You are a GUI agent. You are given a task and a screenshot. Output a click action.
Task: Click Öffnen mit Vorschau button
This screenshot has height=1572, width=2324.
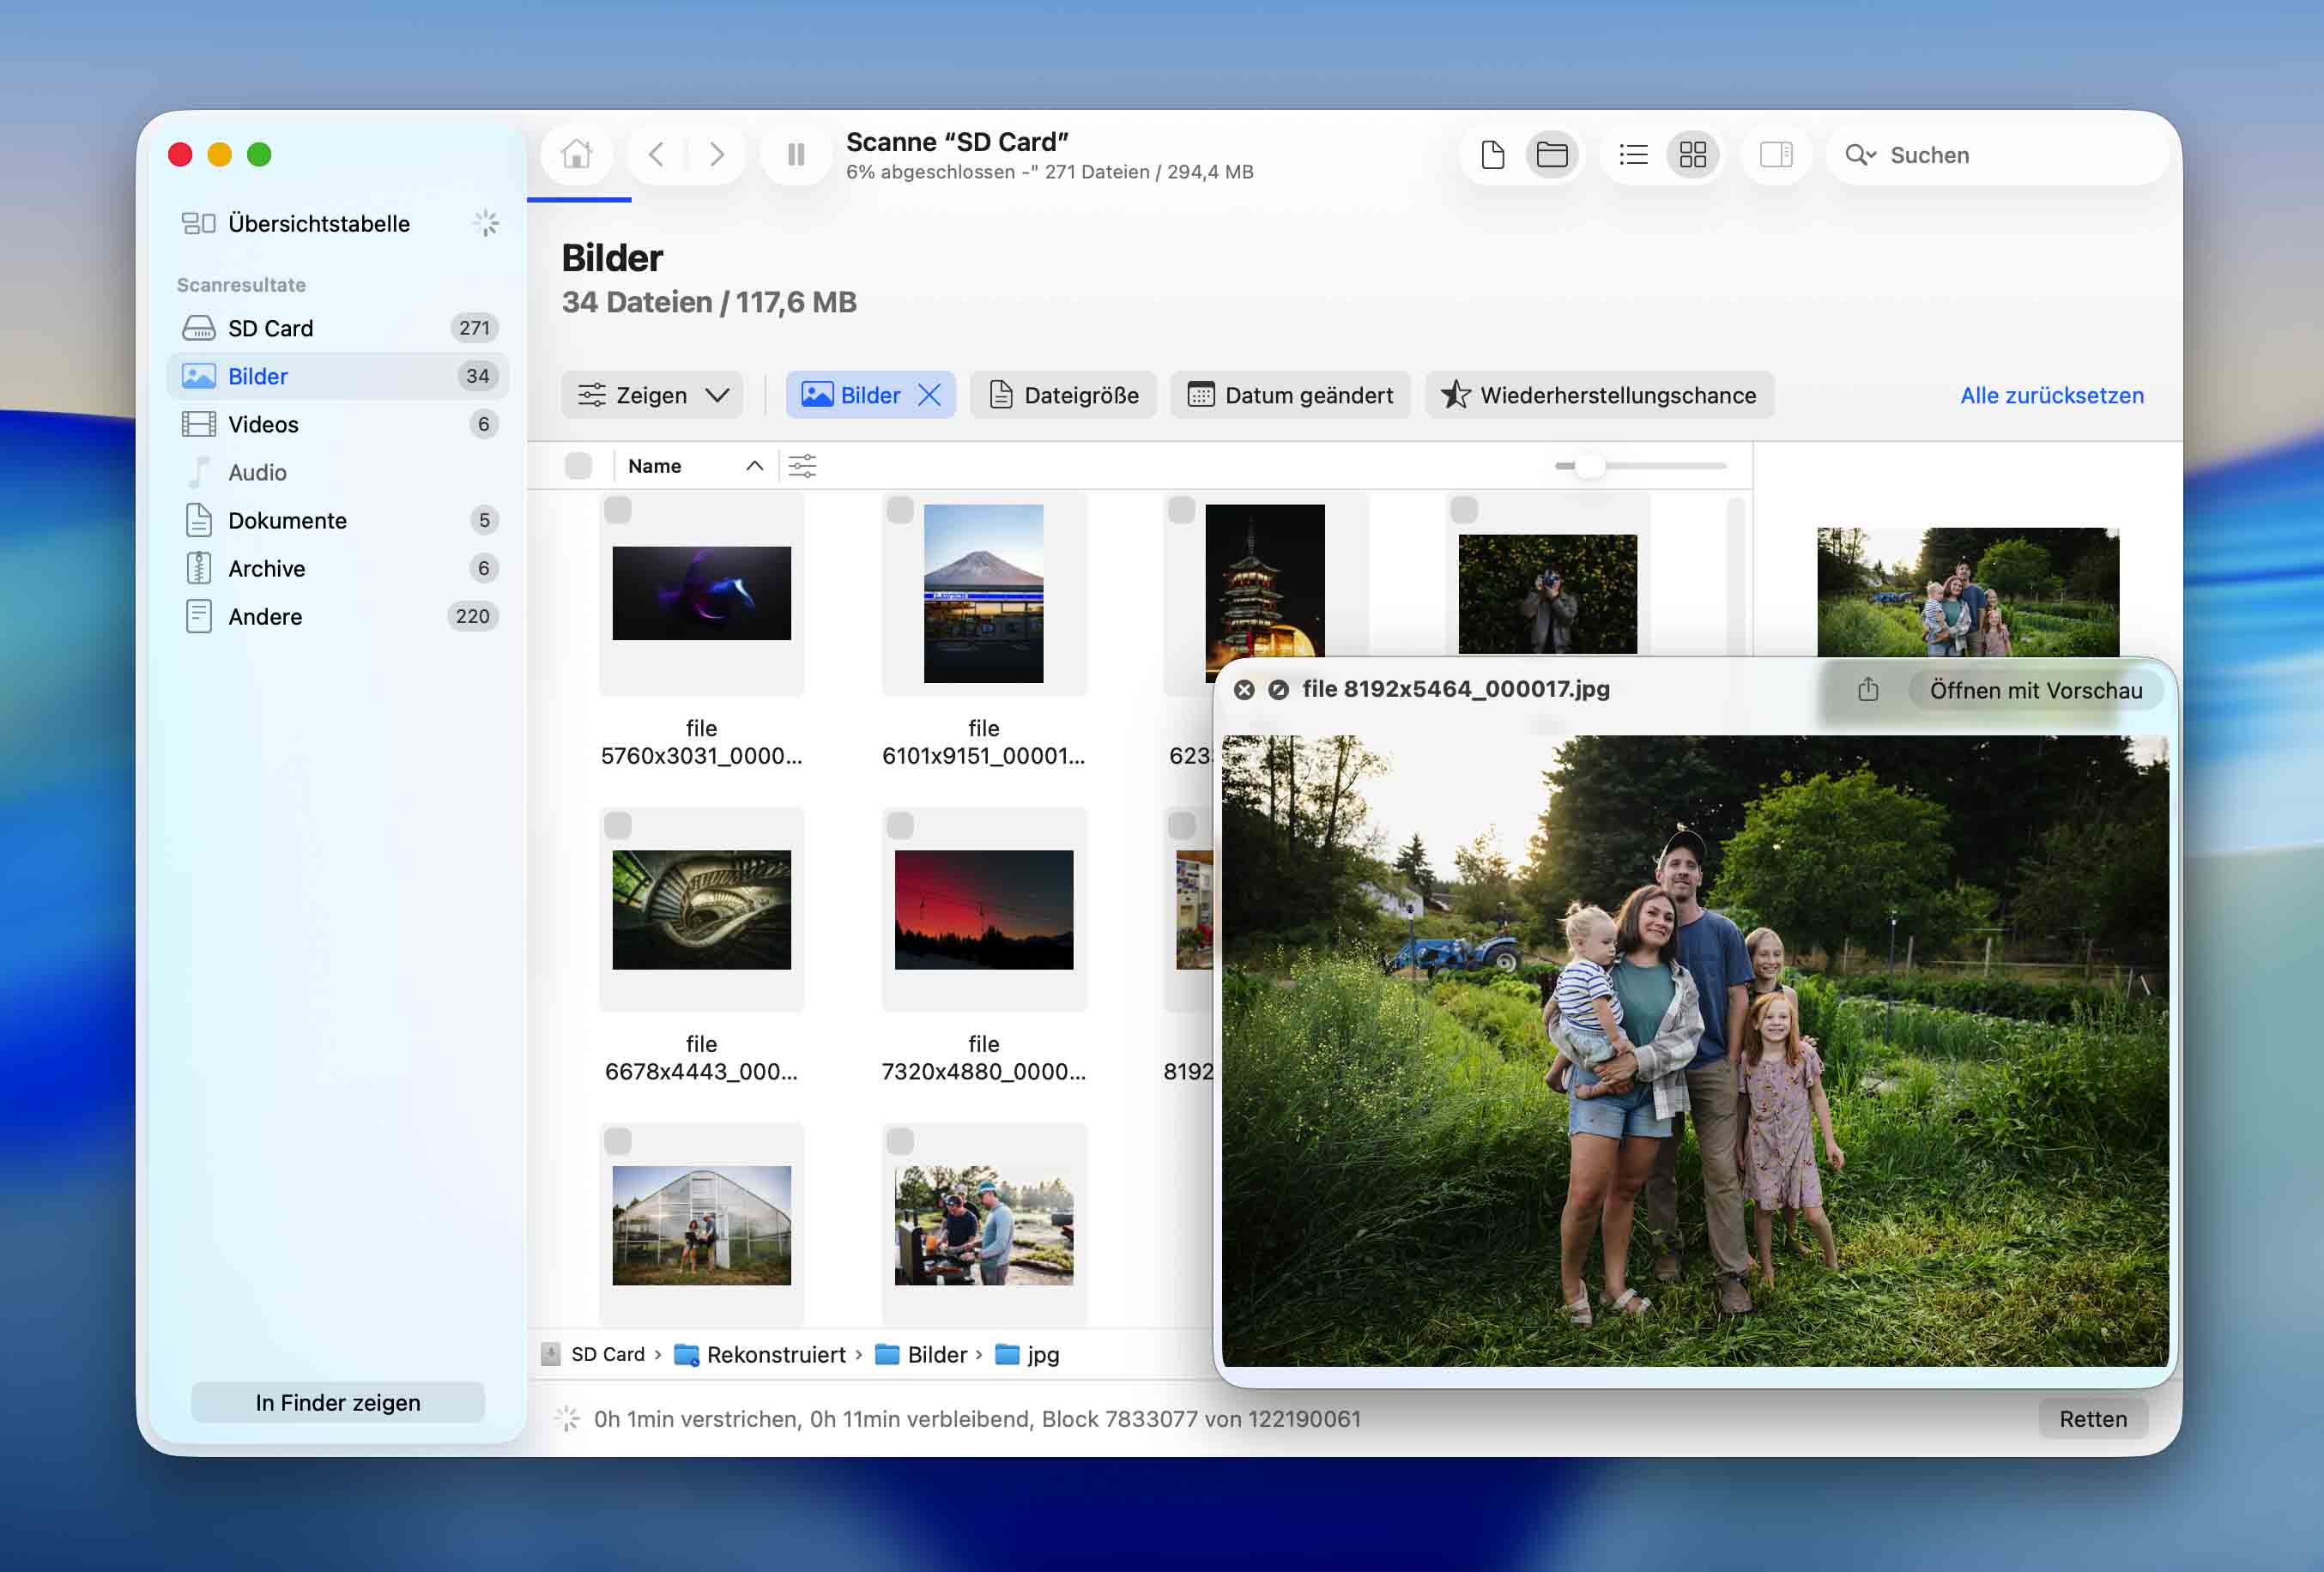pos(2036,690)
